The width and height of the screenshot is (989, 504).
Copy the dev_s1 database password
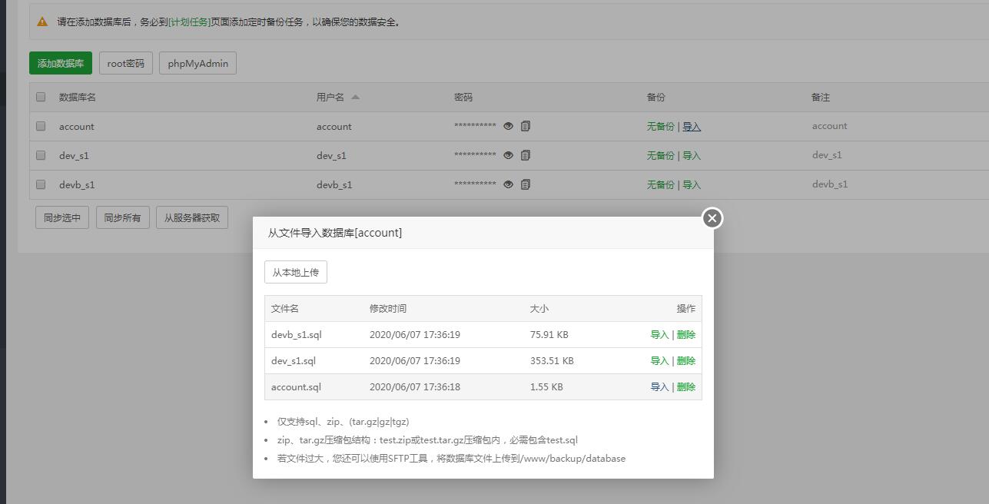(526, 155)
